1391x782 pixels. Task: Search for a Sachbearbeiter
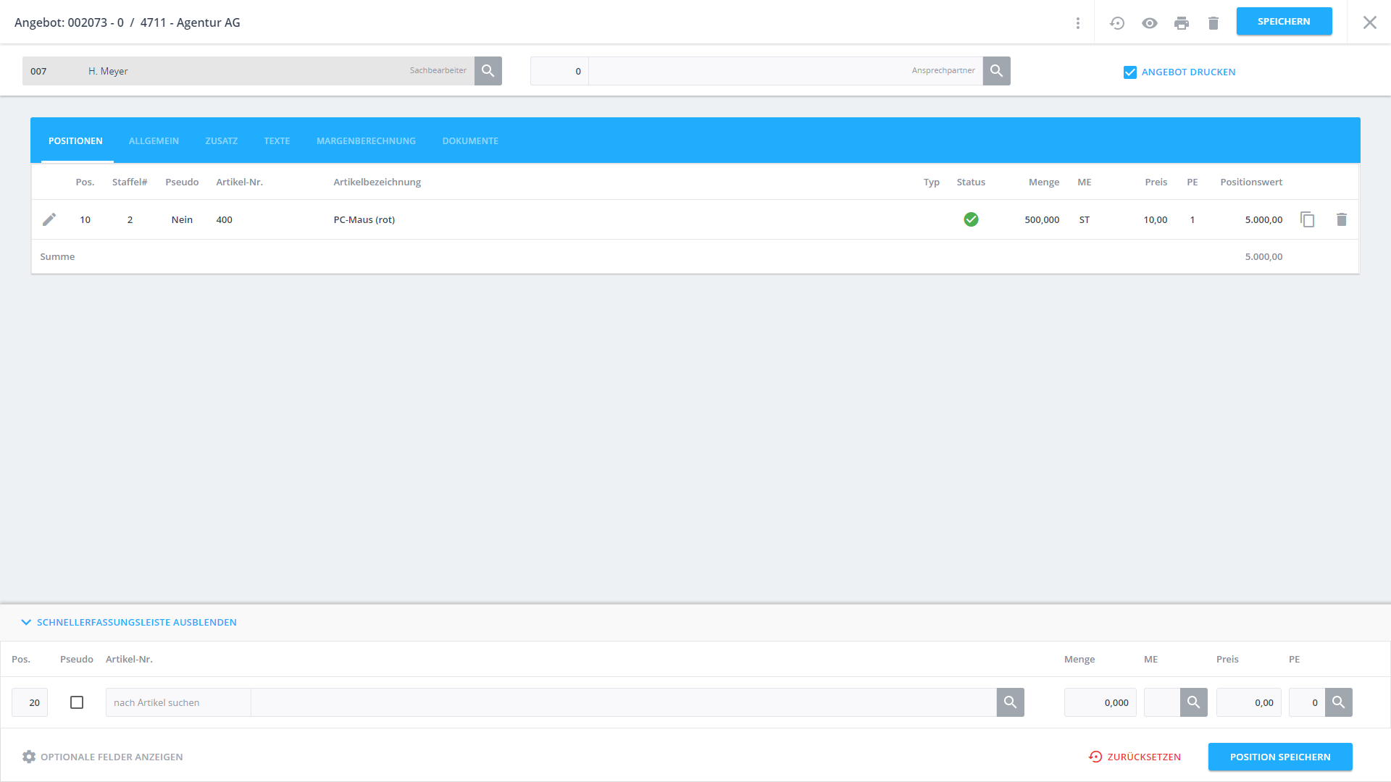coord(488,71)
